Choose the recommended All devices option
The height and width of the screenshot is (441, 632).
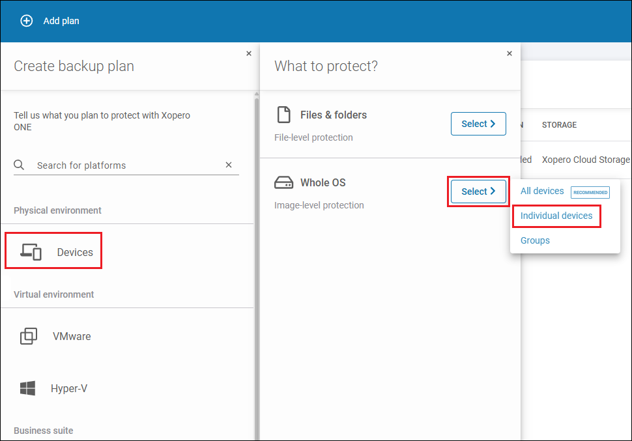pos(541,191)
